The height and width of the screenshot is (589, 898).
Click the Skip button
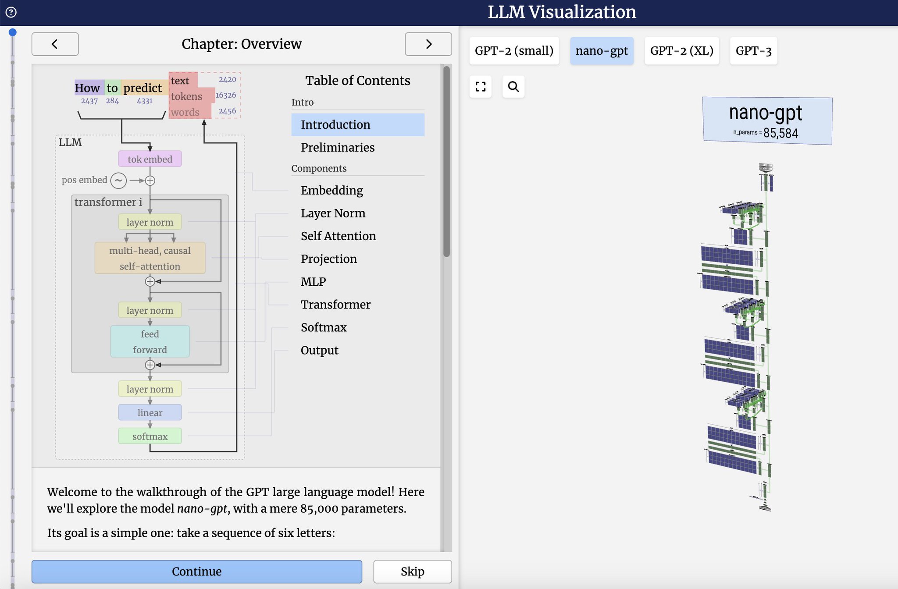pyautogui.click(x=413, y=571)
